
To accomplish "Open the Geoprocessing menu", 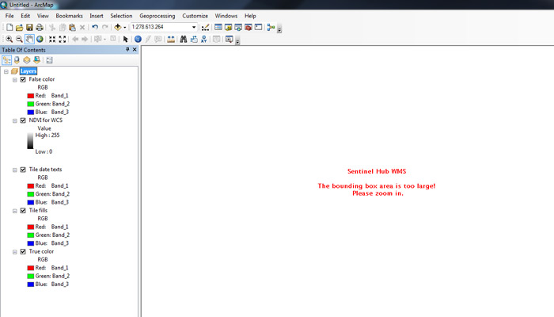I will pos(157,16).
